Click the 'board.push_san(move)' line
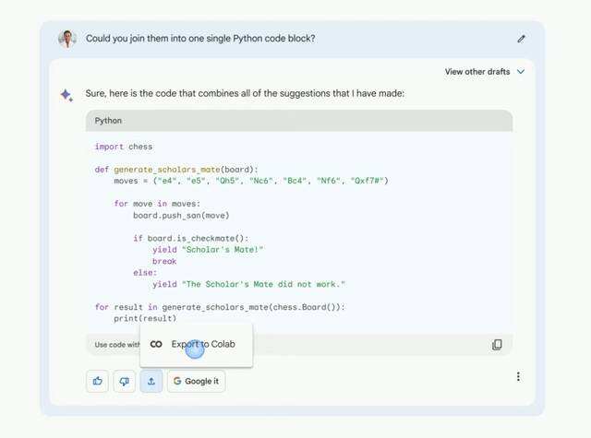591x438 pixels. pos(181,216)
